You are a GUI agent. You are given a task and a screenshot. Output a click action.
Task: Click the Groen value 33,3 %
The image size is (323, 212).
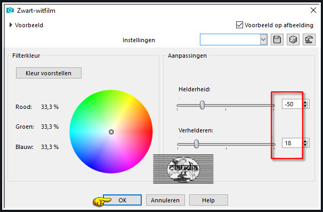[50, 127]
